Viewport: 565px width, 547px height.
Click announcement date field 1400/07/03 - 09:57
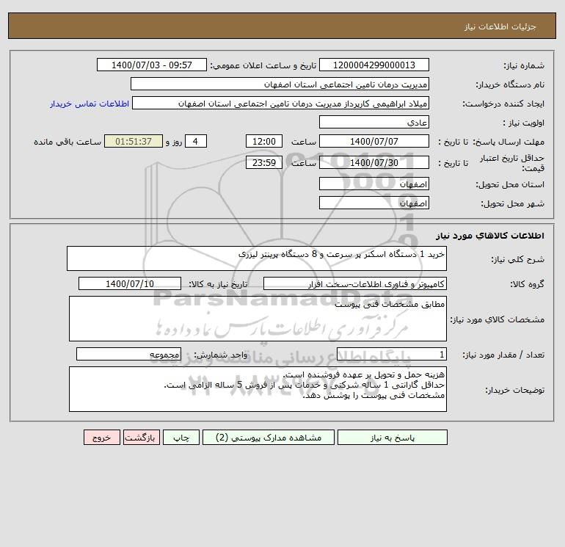pos(152,65)
